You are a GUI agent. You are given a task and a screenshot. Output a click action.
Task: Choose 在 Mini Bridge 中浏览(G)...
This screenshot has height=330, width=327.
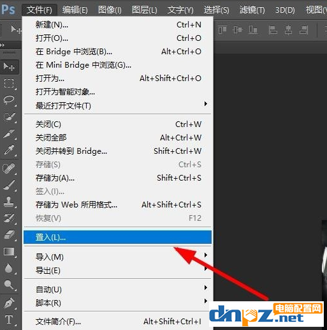(117, 65)
